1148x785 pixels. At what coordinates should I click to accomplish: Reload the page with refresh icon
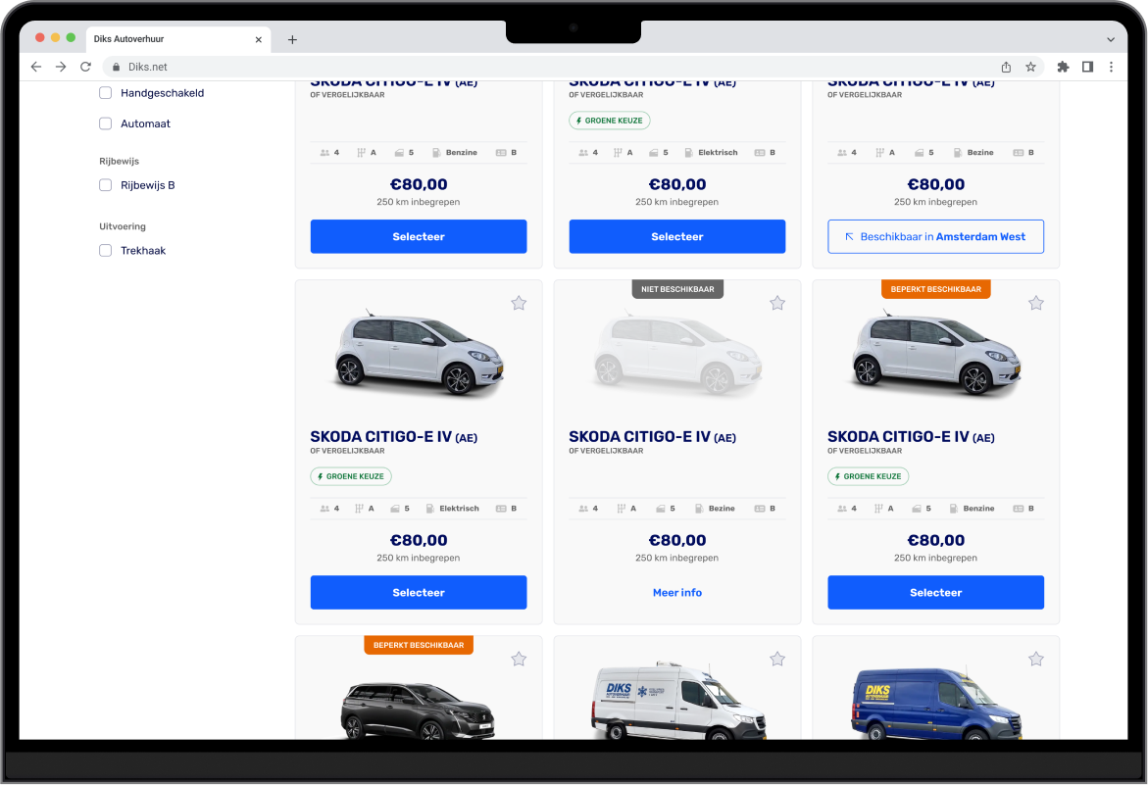click(x=85, y=67)
